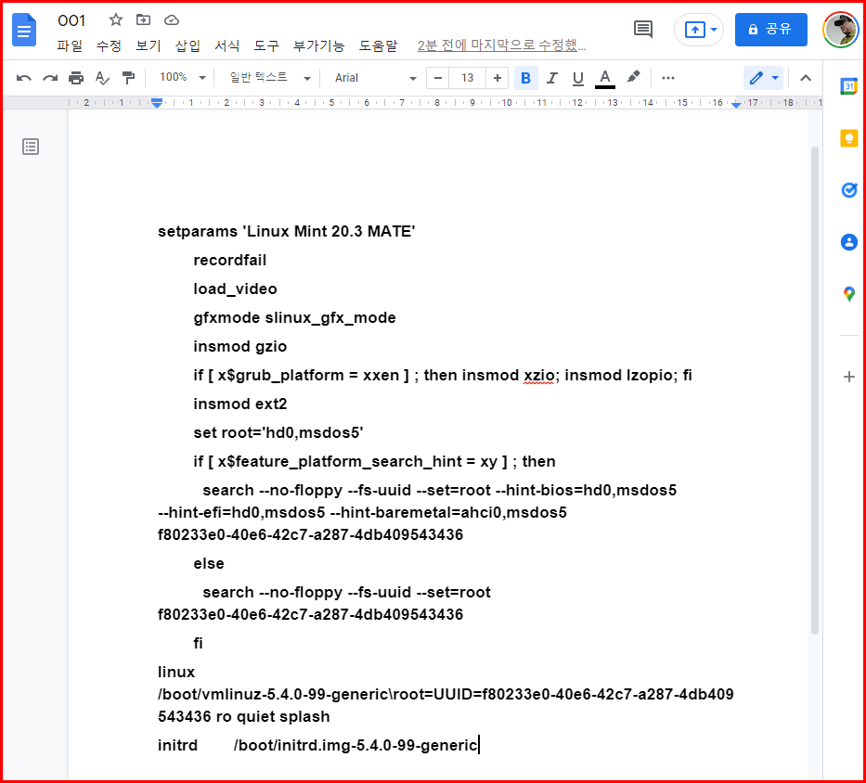Open the 도움말 menu
Image resolution: width=866 pixels, height=783 pixels.
(x=379, y=45)
